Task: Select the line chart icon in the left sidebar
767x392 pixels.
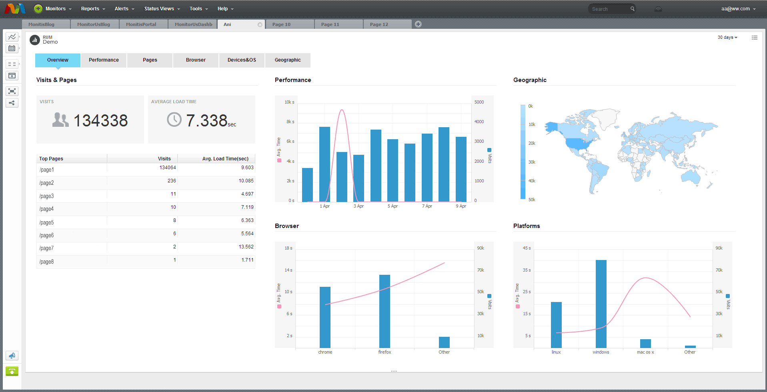Action: click(x=12, y=36)
